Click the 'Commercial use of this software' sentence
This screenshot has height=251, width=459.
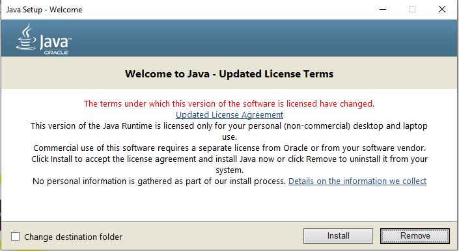(x=229, y=148)
